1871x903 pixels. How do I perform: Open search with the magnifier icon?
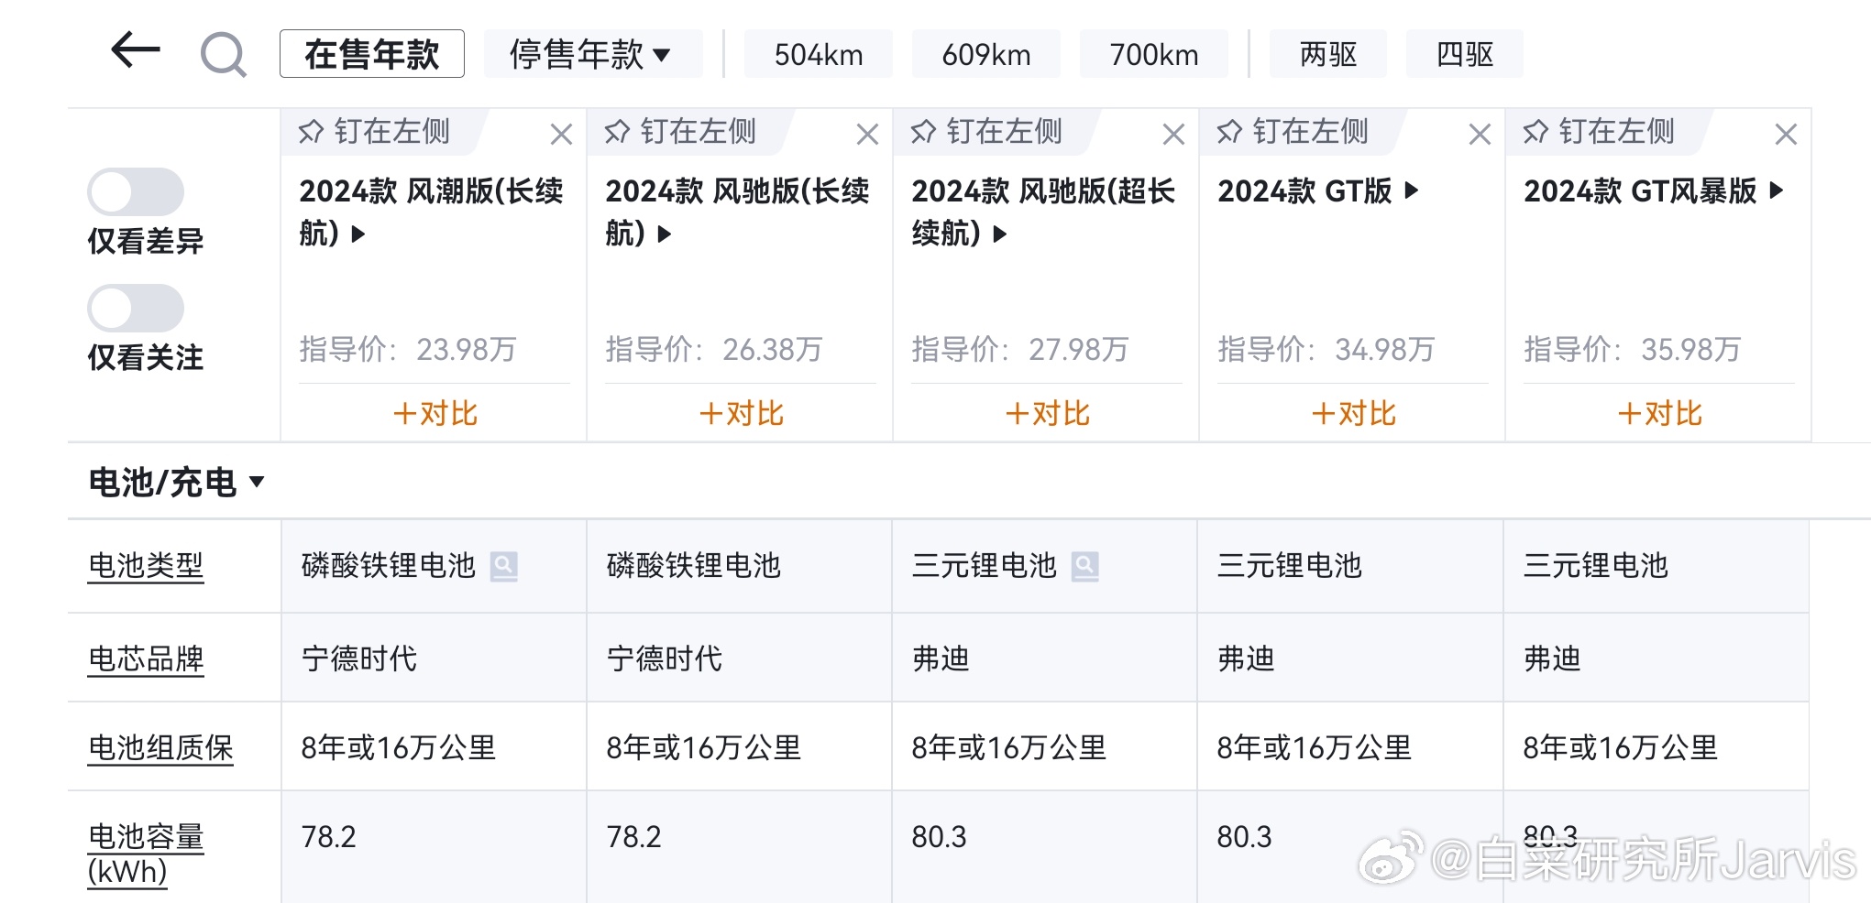pyautogui.click(x=224, y=54)
